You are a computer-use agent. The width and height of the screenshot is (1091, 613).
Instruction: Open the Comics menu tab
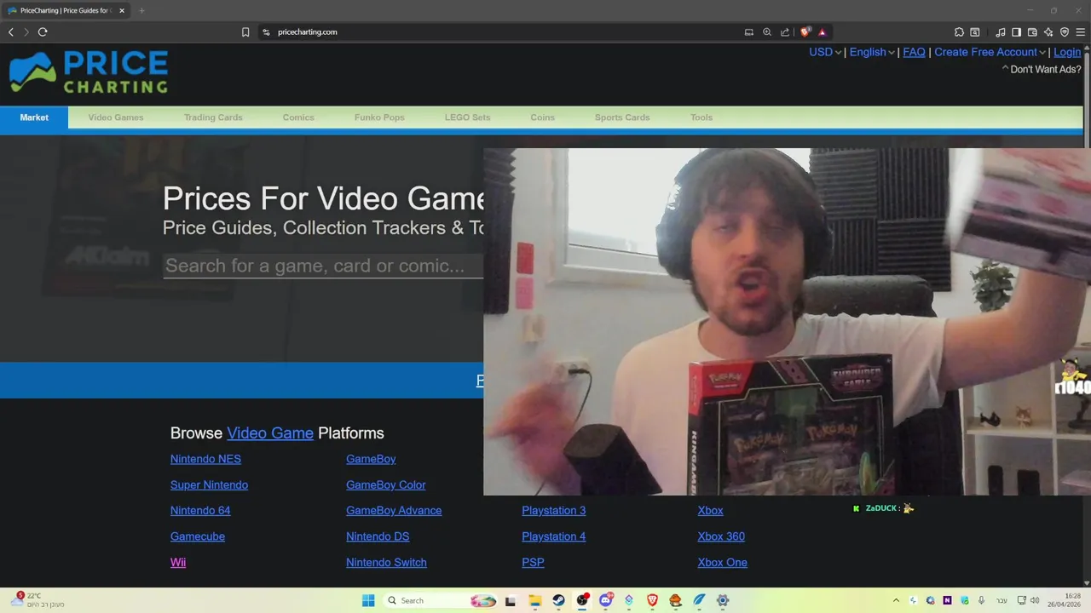coord(298,117)
